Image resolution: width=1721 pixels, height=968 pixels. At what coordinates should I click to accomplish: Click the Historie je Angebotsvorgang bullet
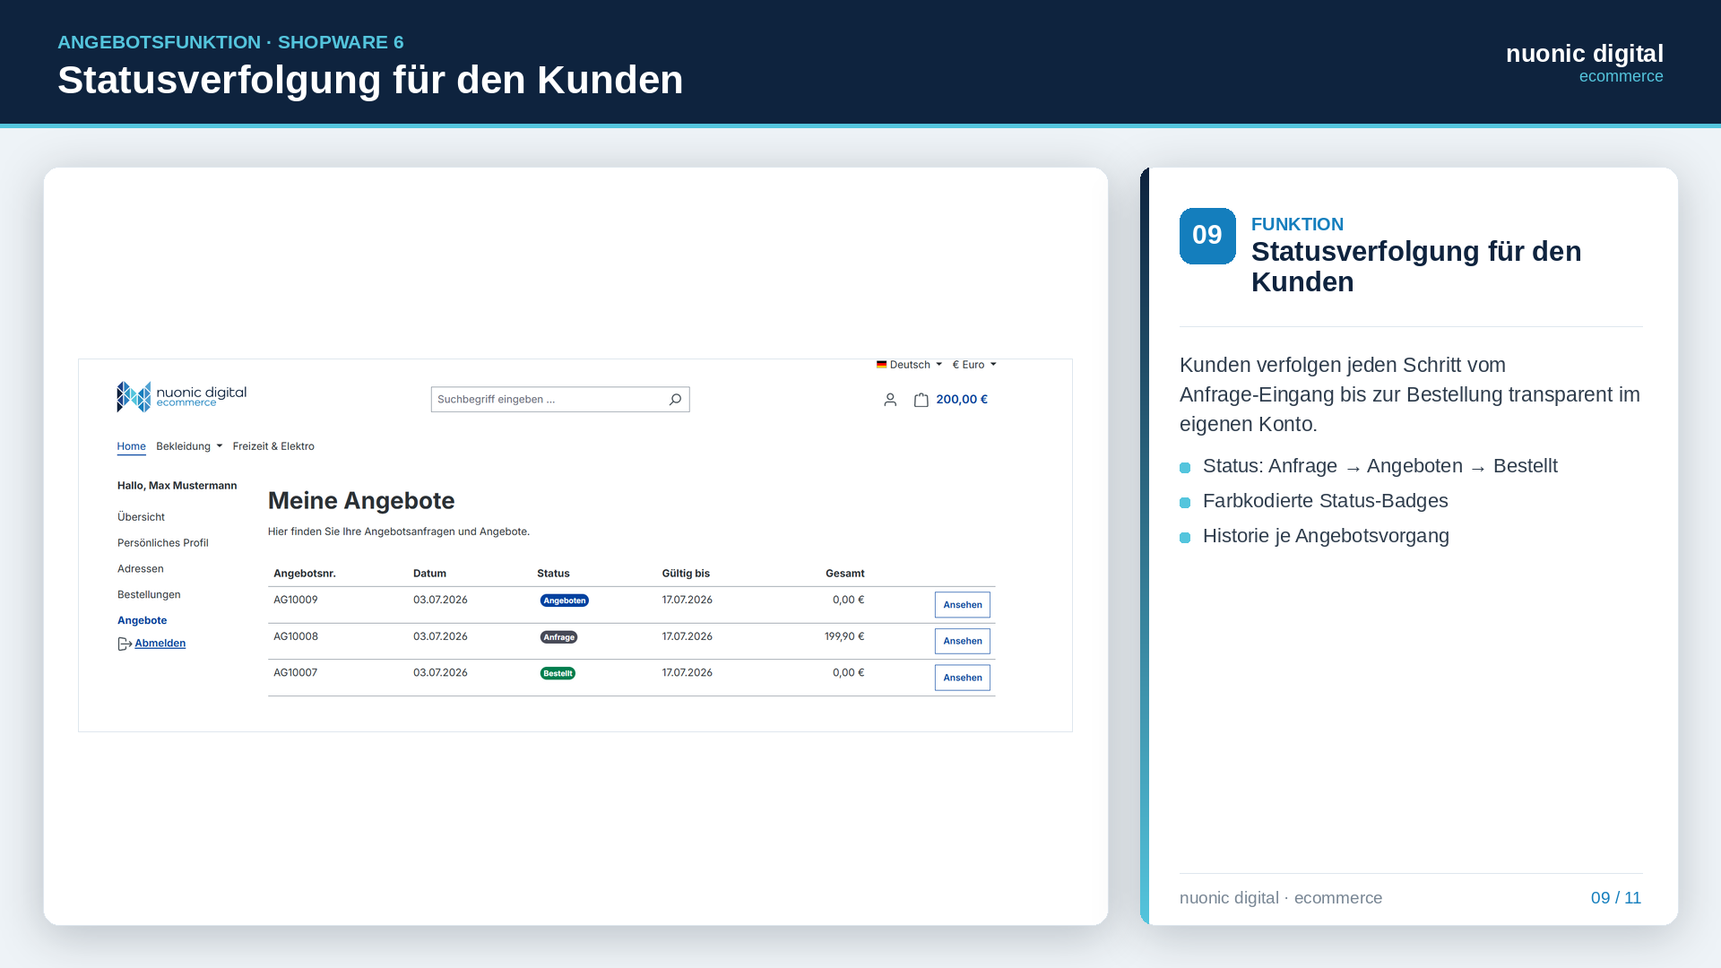coord(1326,536)
